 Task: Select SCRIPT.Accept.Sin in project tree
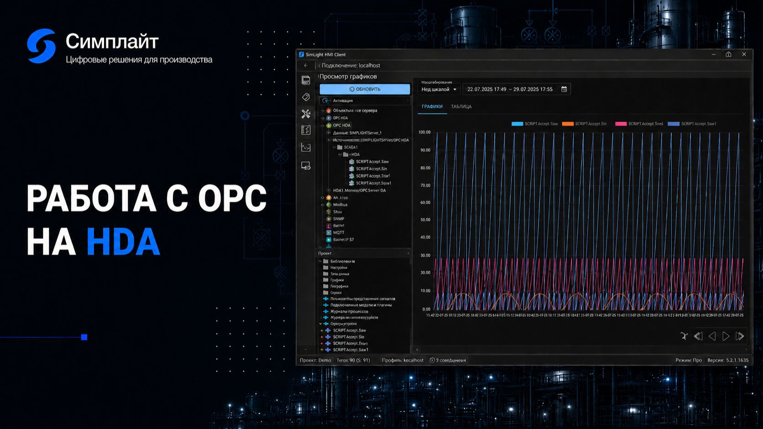(349, 337)
